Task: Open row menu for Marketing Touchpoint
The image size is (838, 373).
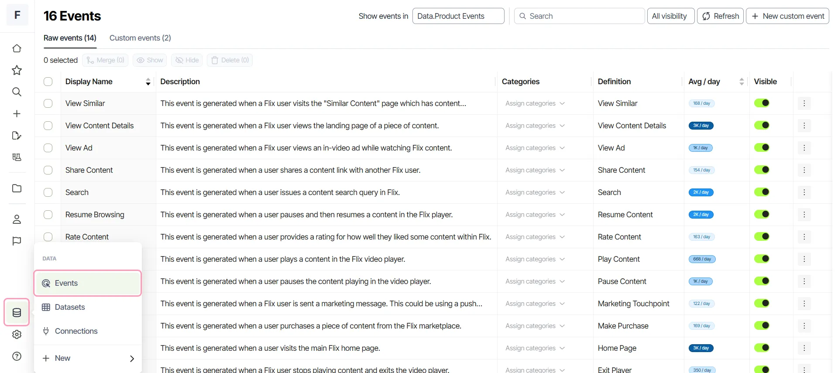Action: pyautogui.click(x=804, y=304)
